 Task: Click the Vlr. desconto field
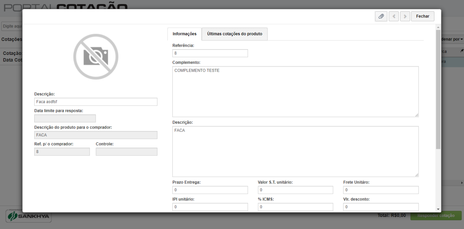[x=381, y=207]
